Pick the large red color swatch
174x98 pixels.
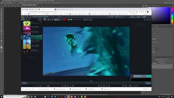click(x=64, y=20)
